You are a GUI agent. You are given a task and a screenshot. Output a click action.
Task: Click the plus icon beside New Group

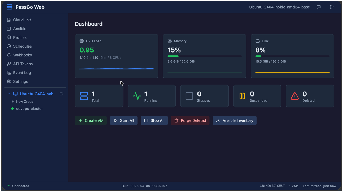coord(13,102)
